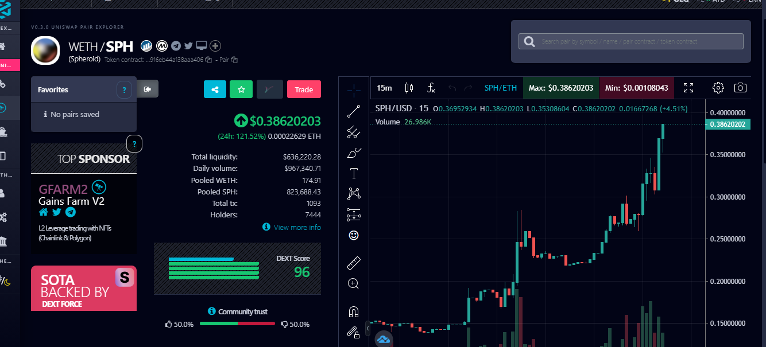Click the chart cloud publish icon

pos(383,340)
